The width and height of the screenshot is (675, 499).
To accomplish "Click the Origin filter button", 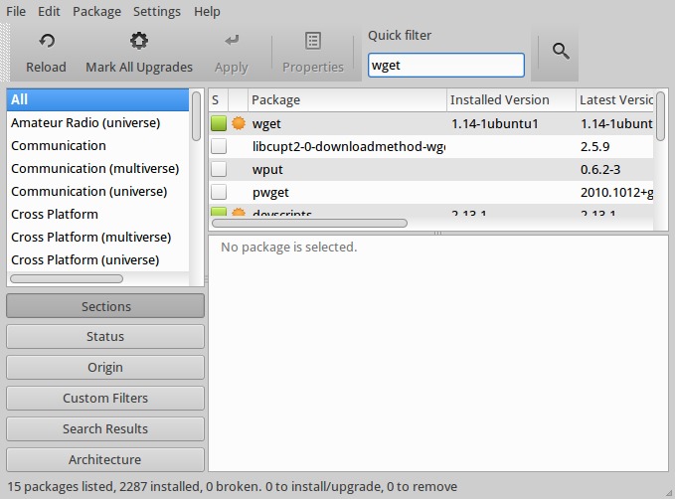I will tap(105, 367).
